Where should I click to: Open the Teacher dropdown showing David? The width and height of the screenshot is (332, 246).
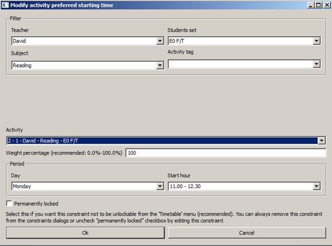tap(87, 41)
